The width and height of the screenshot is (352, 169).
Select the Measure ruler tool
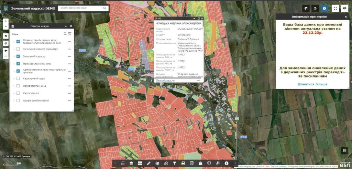(148, 163)
